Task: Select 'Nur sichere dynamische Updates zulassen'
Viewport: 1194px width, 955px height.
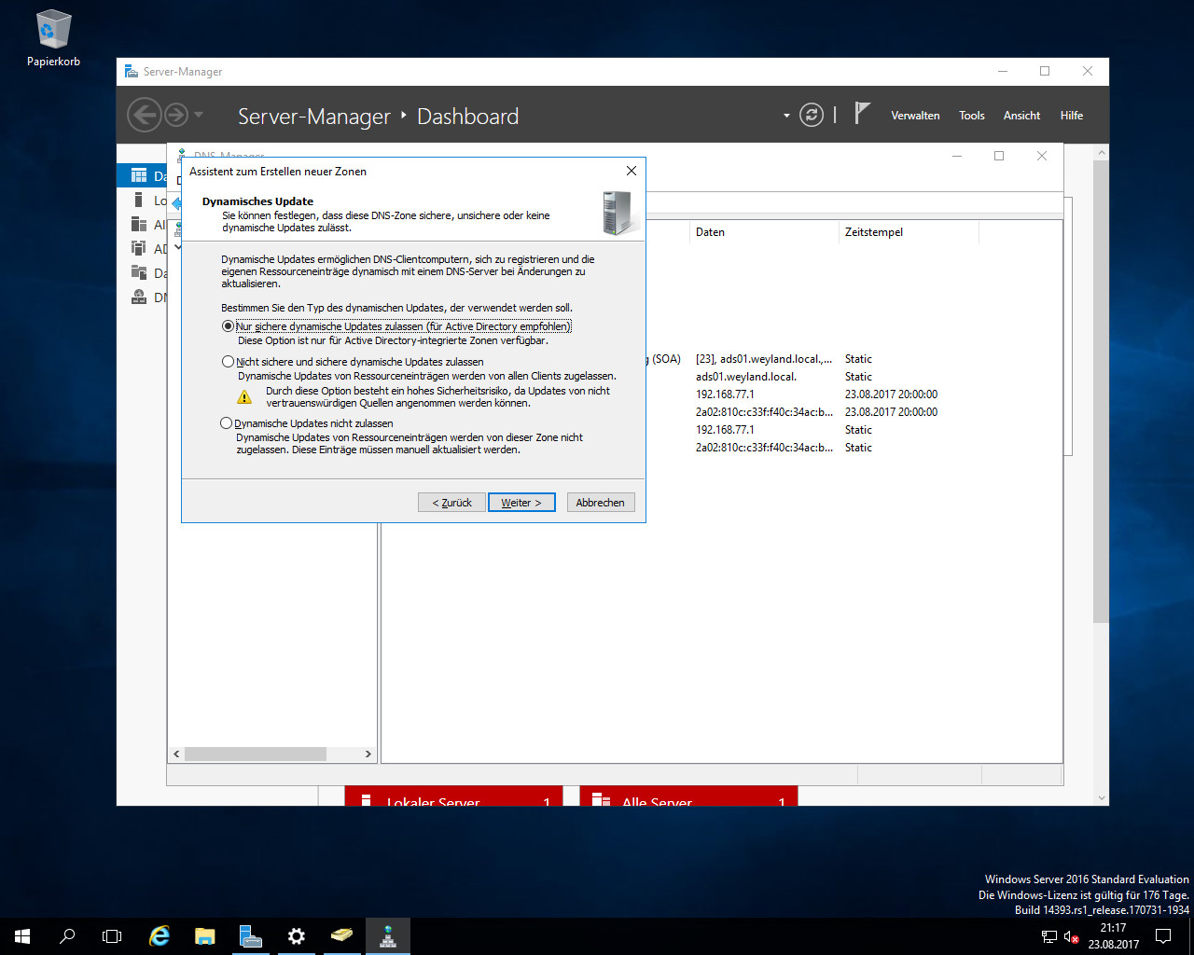Action: pos(228,326)
